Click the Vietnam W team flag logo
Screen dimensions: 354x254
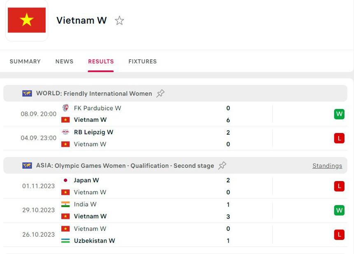coord(26,20)
